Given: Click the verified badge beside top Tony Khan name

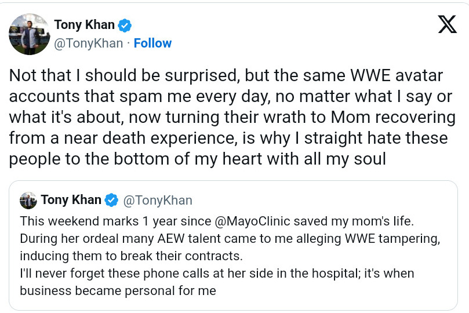Looking at the screenshot, I should pyautogui.click(x=125, y=25).
